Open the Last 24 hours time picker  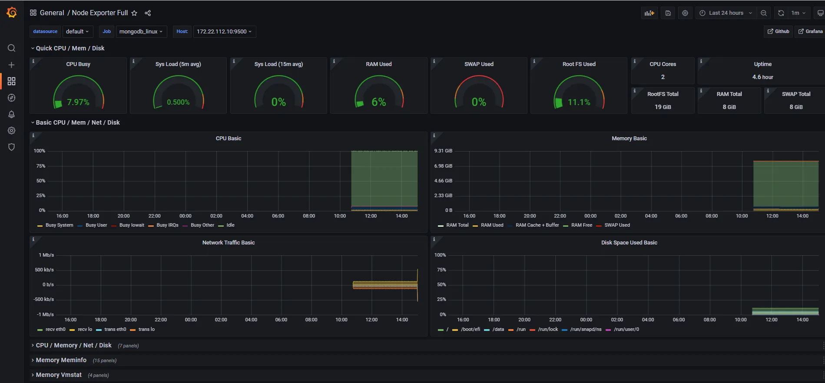tap(726, 13)
